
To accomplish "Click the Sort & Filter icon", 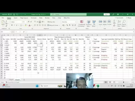I will click(119, 23).
